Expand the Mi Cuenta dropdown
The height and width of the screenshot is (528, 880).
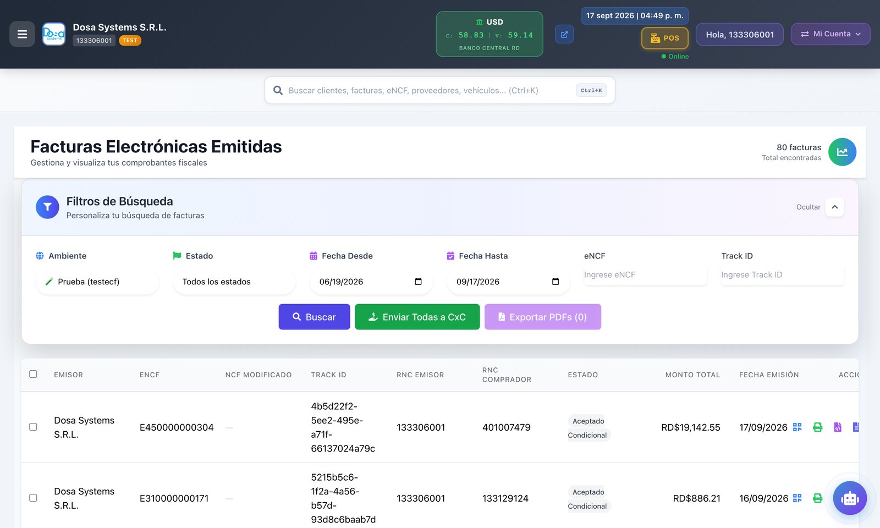[x=831, y=34]
